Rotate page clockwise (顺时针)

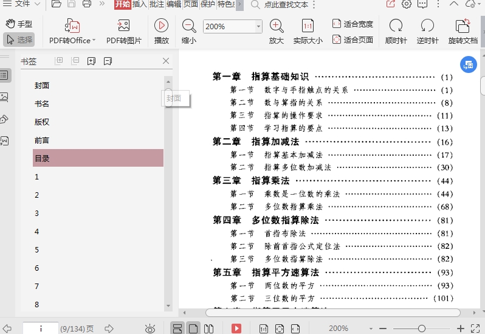396,31
